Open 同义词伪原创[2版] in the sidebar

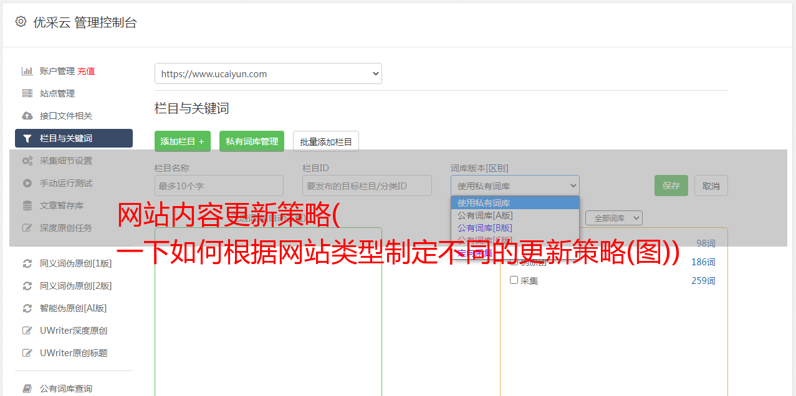point(76,286)
